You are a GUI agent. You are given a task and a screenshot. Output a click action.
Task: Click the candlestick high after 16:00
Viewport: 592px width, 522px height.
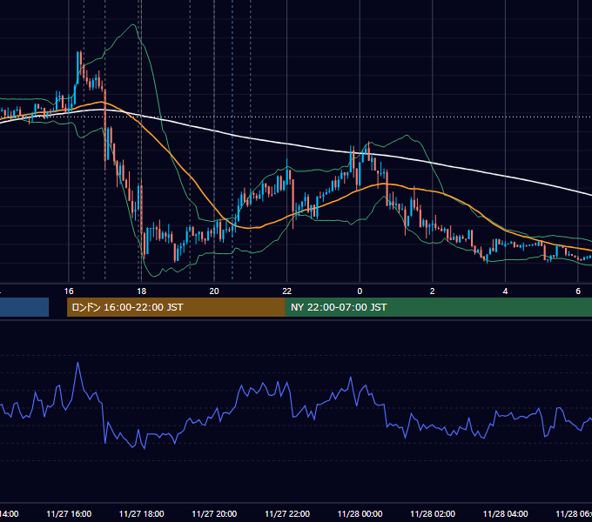pyautogui.click(x=80, y=51)
